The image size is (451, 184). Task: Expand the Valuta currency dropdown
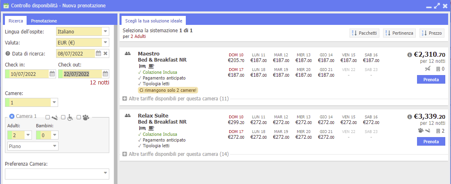(106, 42)
